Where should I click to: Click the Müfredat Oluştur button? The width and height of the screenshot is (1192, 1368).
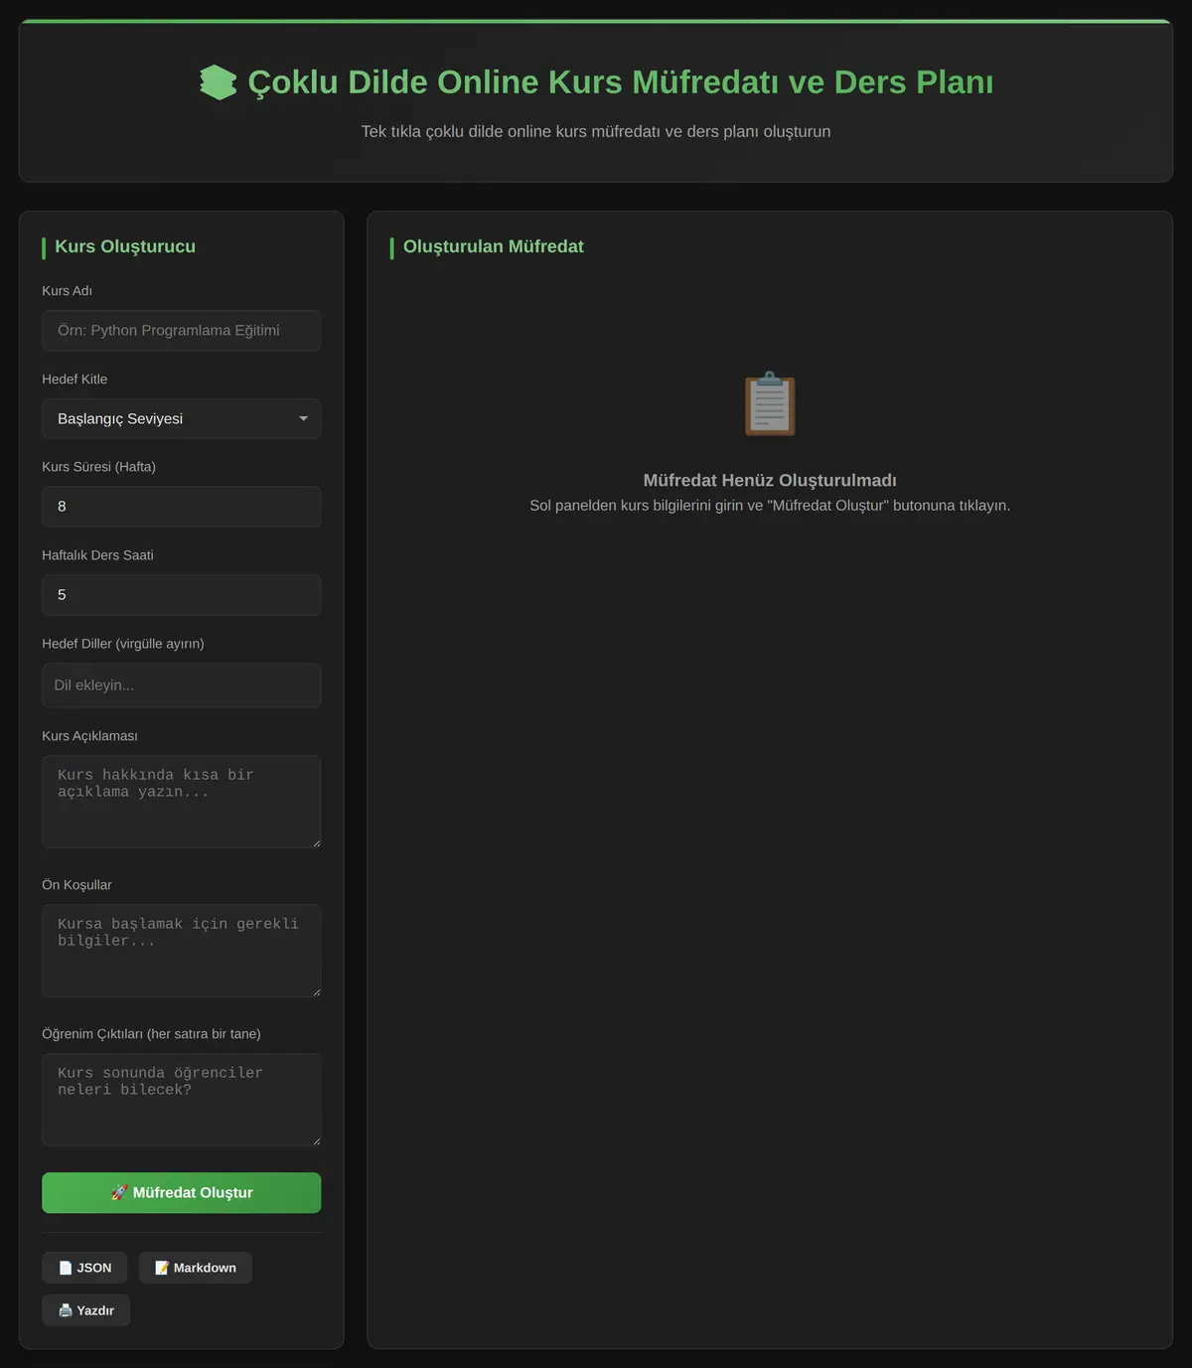coord(181,1193)
